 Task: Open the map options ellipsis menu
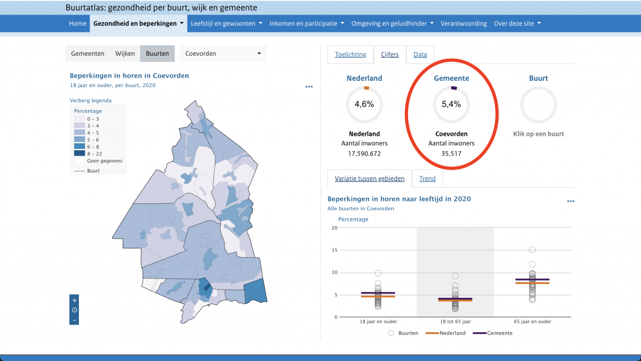point(309,86)
